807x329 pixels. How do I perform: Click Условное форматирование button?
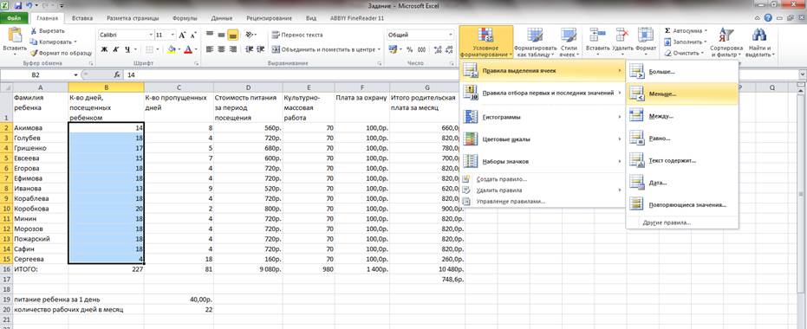tap(485, 42)
